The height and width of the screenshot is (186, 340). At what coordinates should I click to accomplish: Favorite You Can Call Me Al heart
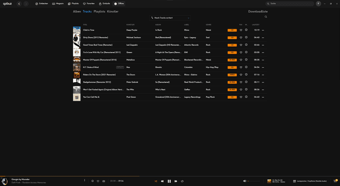pos(241,97)
